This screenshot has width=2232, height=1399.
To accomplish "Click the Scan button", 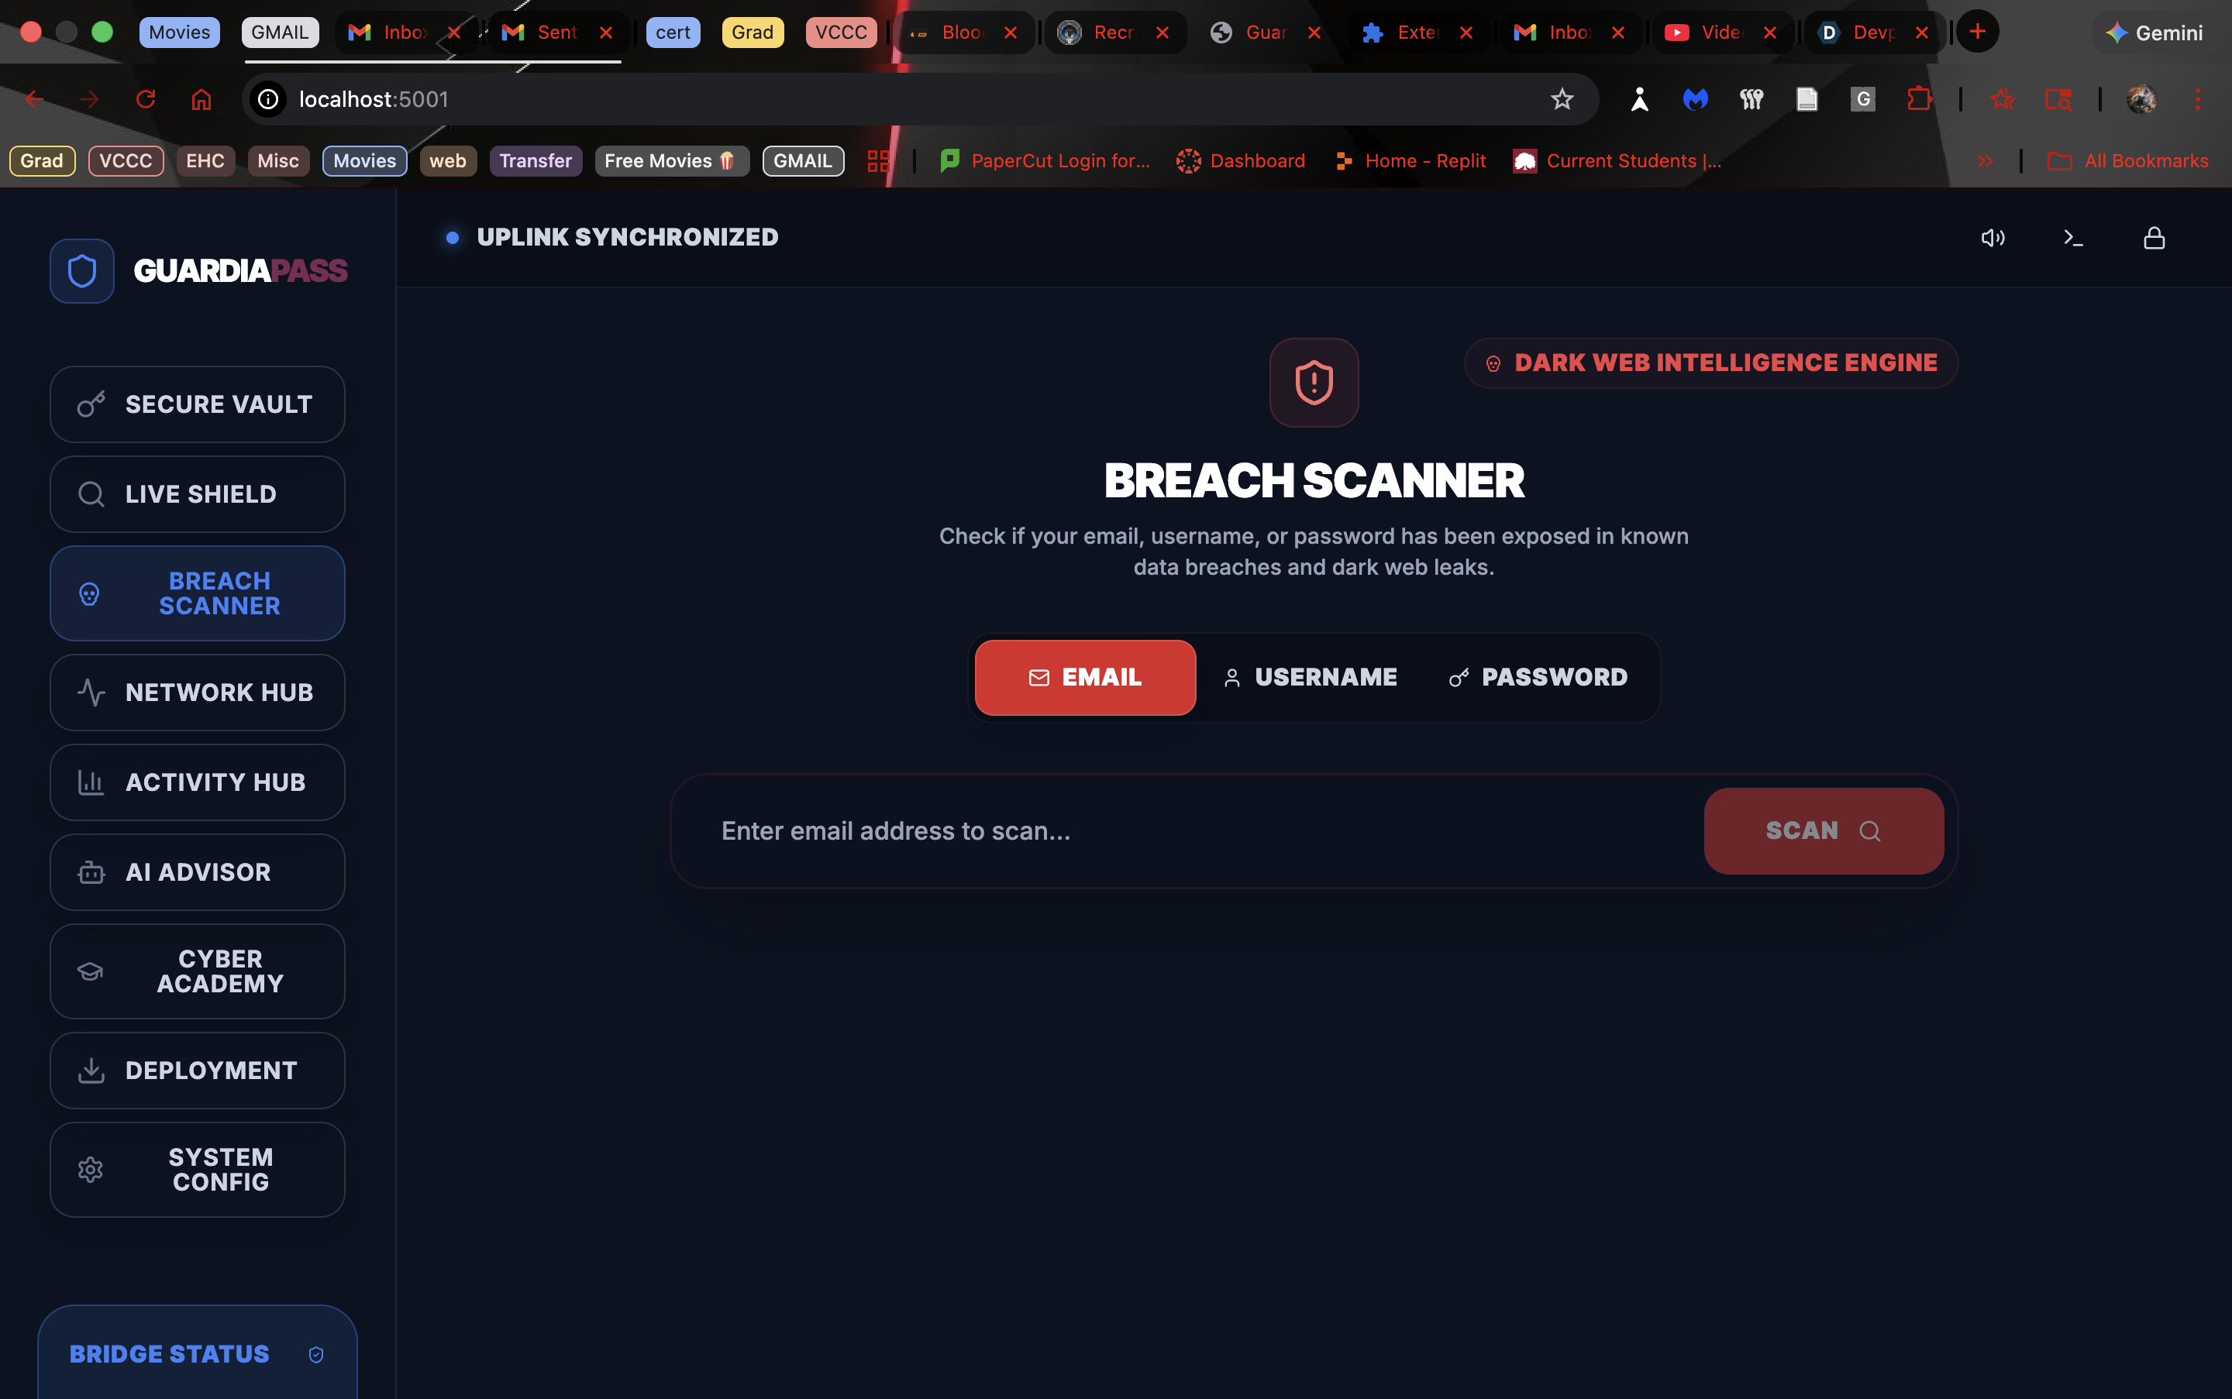I will [1823, 831].
